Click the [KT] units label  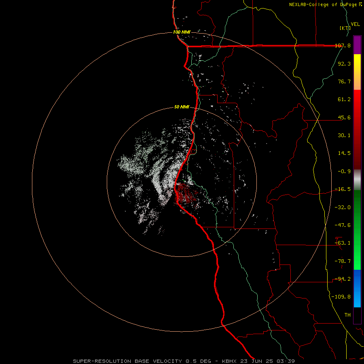[345, 28]
